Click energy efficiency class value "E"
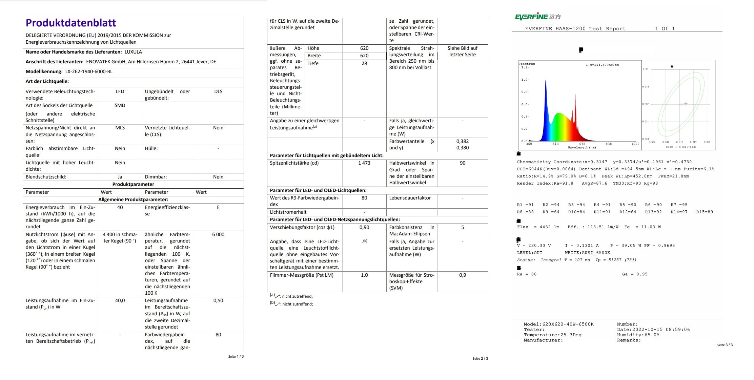Image resolution: width=754 pixels, height=380 pixels. coord(218,207)
